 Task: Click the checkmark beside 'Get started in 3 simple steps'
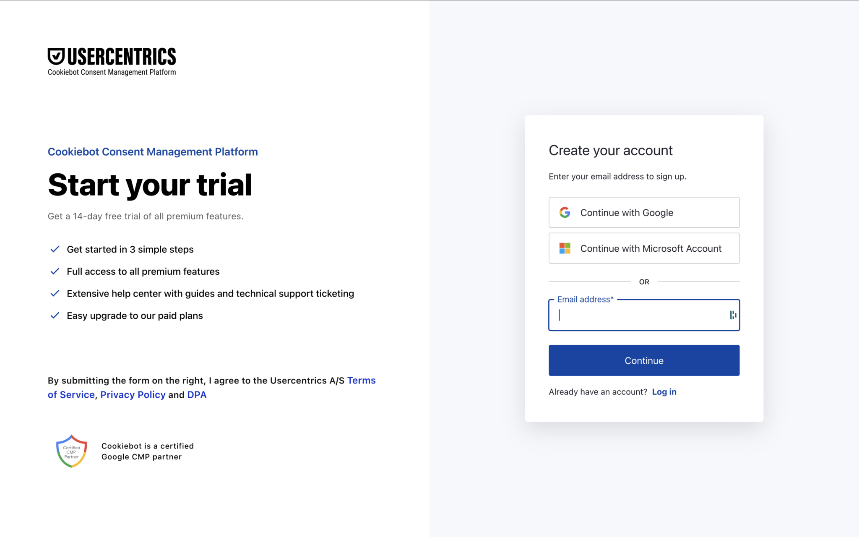pyautogui.click(x=55, y=249)
